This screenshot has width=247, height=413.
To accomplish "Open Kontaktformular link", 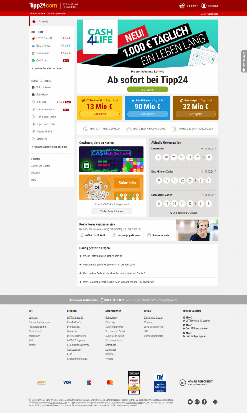I will click(161, 235).
